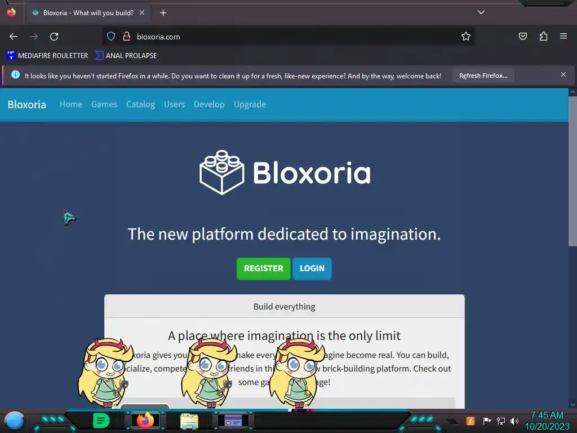Click the 'Build everything' card header

285,306
